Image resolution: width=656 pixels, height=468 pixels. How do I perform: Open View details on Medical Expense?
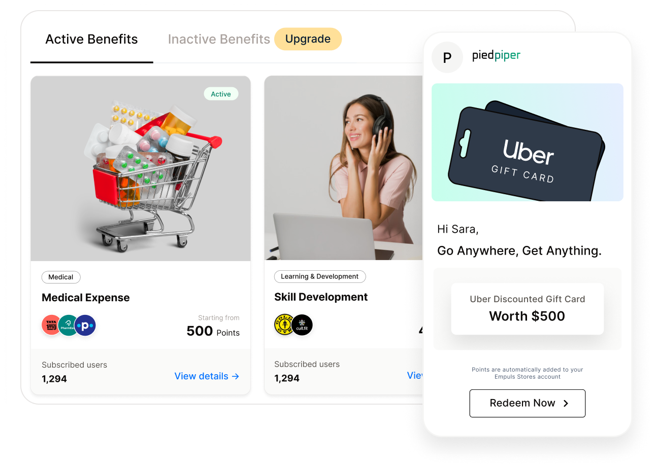[207, 376]
